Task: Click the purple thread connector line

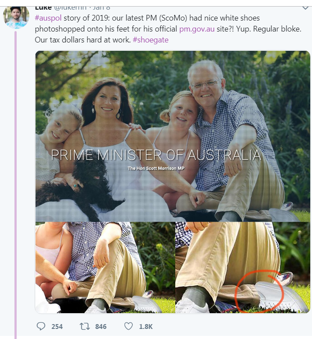Action: (16, 185)
